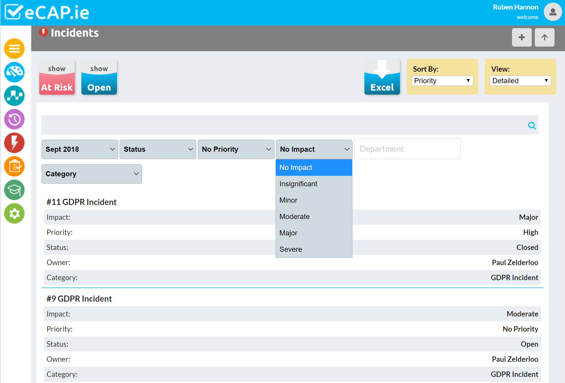Viewport: 565px width, 383px height.
Task: Open the #9 GDPR Incident heading
Action: pyautogui.click(x=79, y=299)
